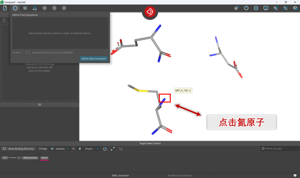Select the Chain-A chip
Image resolution: width=300 pixels, height=178 pixels.
(x=44, y=158)
